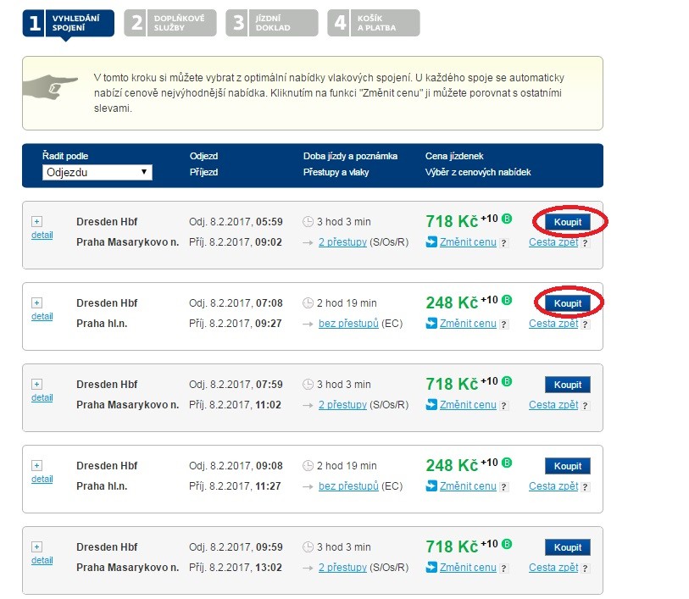Open 'detail' link for 09:59 connection
The width and height of the screenshot is (689, 599).
[x=42, y=560]
